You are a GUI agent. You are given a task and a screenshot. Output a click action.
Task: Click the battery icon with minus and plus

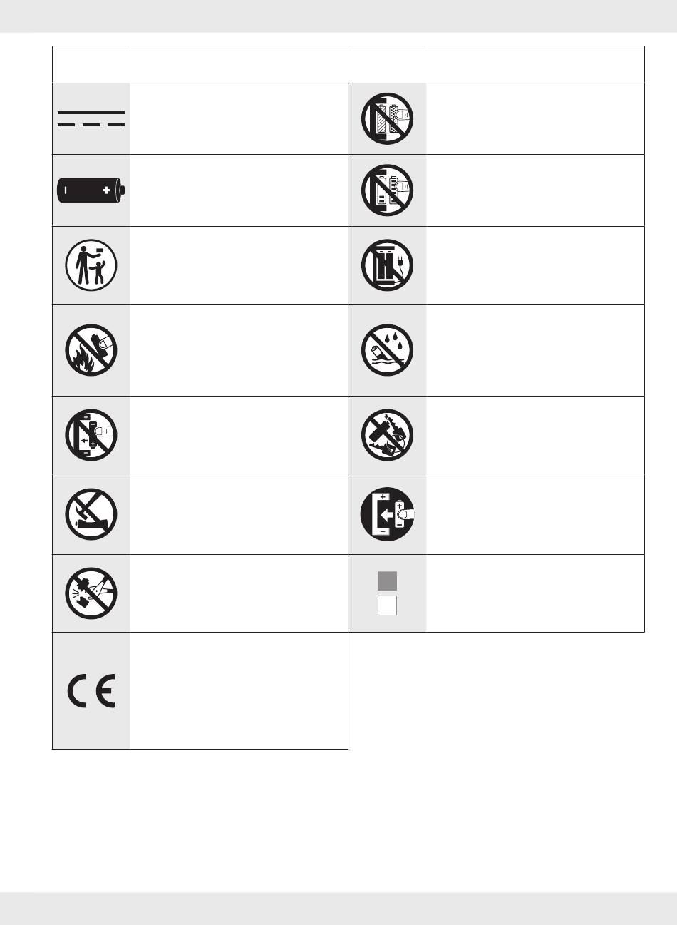pos(91,190)
